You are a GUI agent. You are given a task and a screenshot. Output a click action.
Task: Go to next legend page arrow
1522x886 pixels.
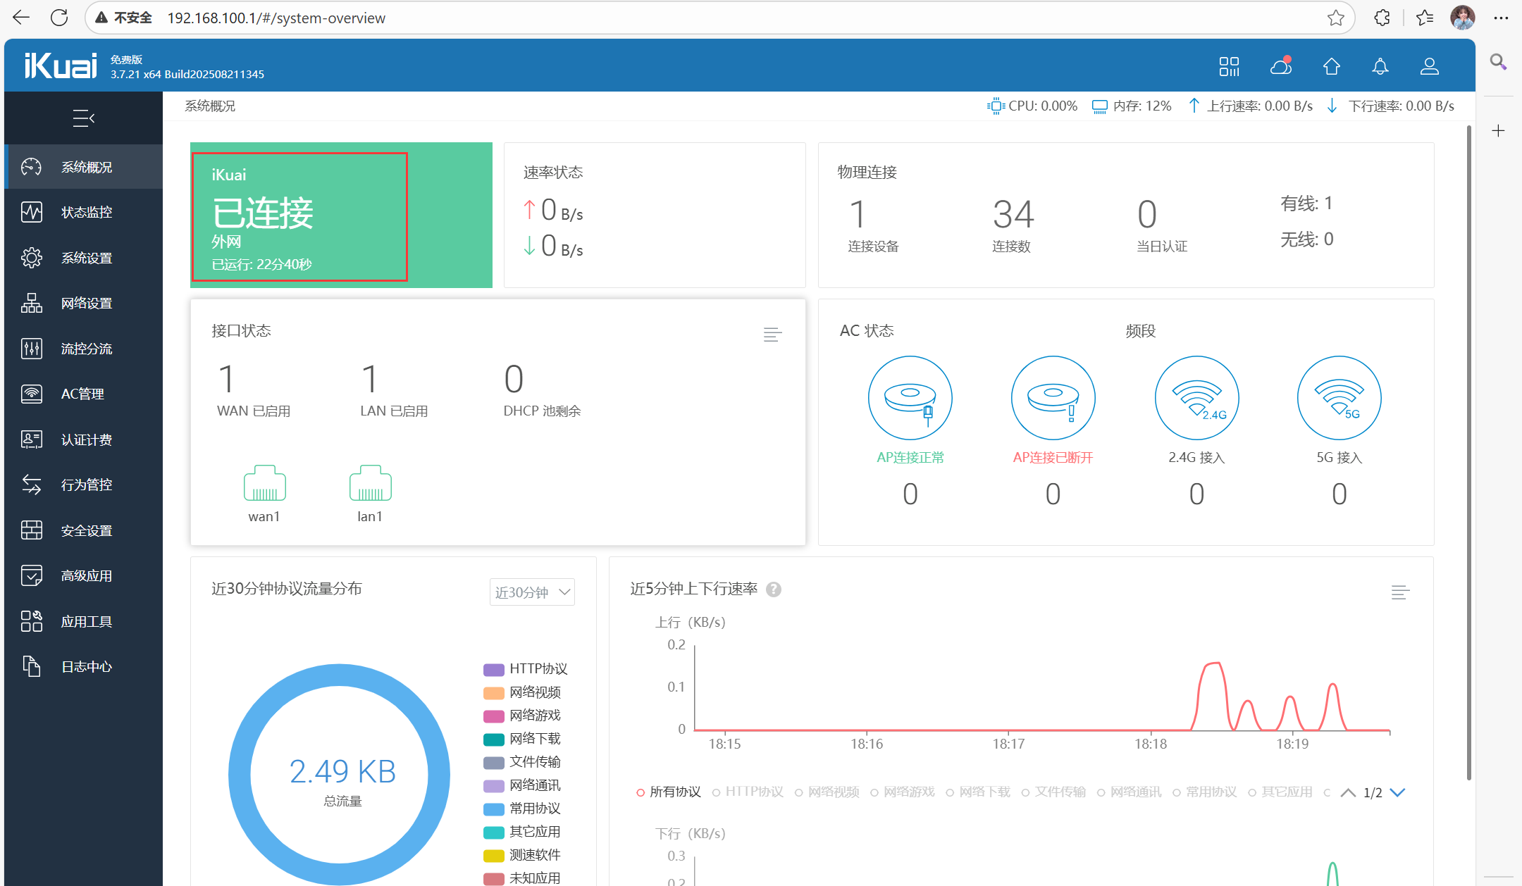click(x=1398, y=792)
